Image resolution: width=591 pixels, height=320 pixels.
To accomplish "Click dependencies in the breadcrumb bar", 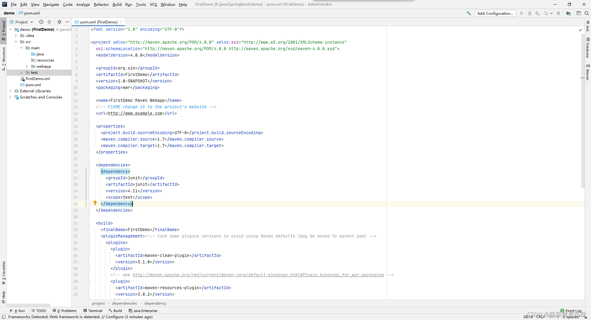I will click(x=124, y=303).
